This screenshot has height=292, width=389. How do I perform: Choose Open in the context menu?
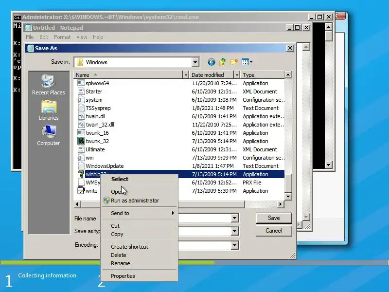click(x=140, y=192)
